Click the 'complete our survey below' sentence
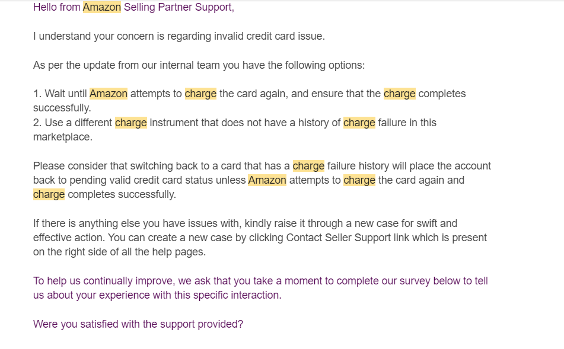564x349 pixels. (260, 281)
